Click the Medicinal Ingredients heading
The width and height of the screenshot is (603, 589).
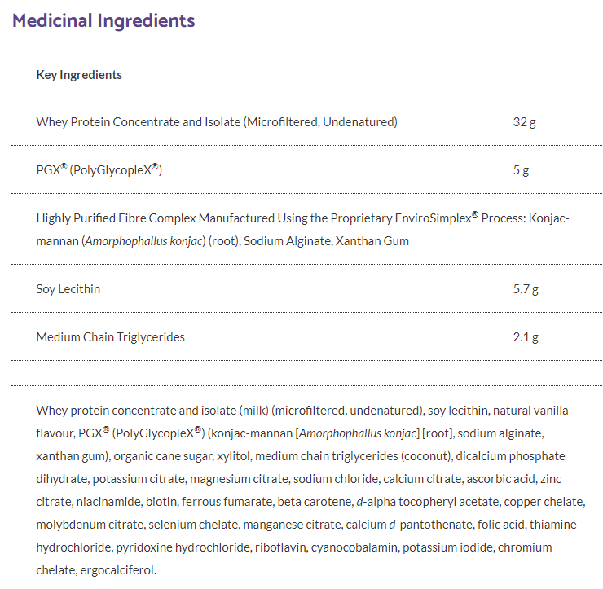103,20
